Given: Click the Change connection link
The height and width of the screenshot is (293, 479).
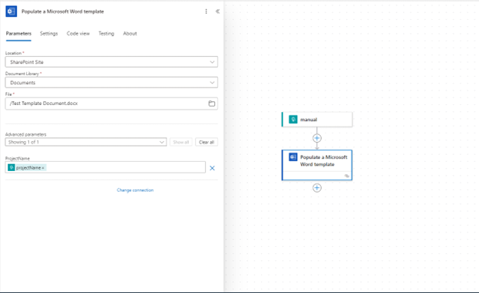Looking at the screenshot, I should 135,190.
